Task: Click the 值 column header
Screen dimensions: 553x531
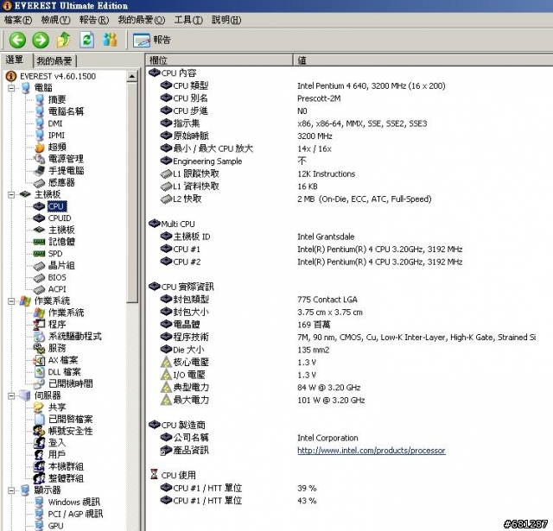Action: point(423,60)
